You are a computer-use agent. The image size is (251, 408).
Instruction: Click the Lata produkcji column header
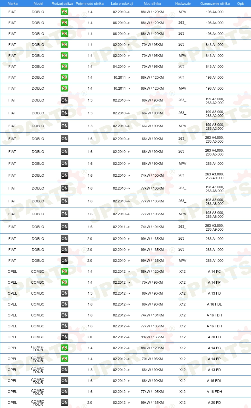122,3
